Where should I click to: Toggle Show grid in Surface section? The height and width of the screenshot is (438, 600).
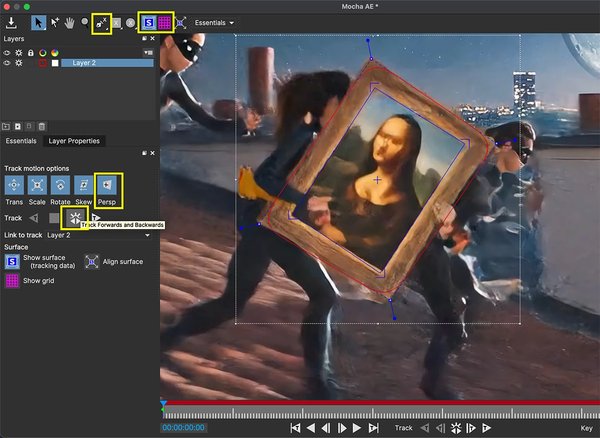pyautogui.click(x=12, y=281)
